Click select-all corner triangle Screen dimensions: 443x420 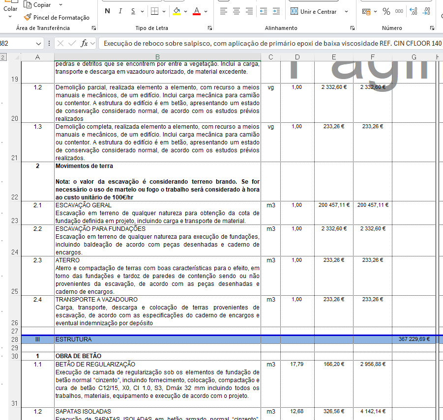pyautogui.click(x=17, y=57)
